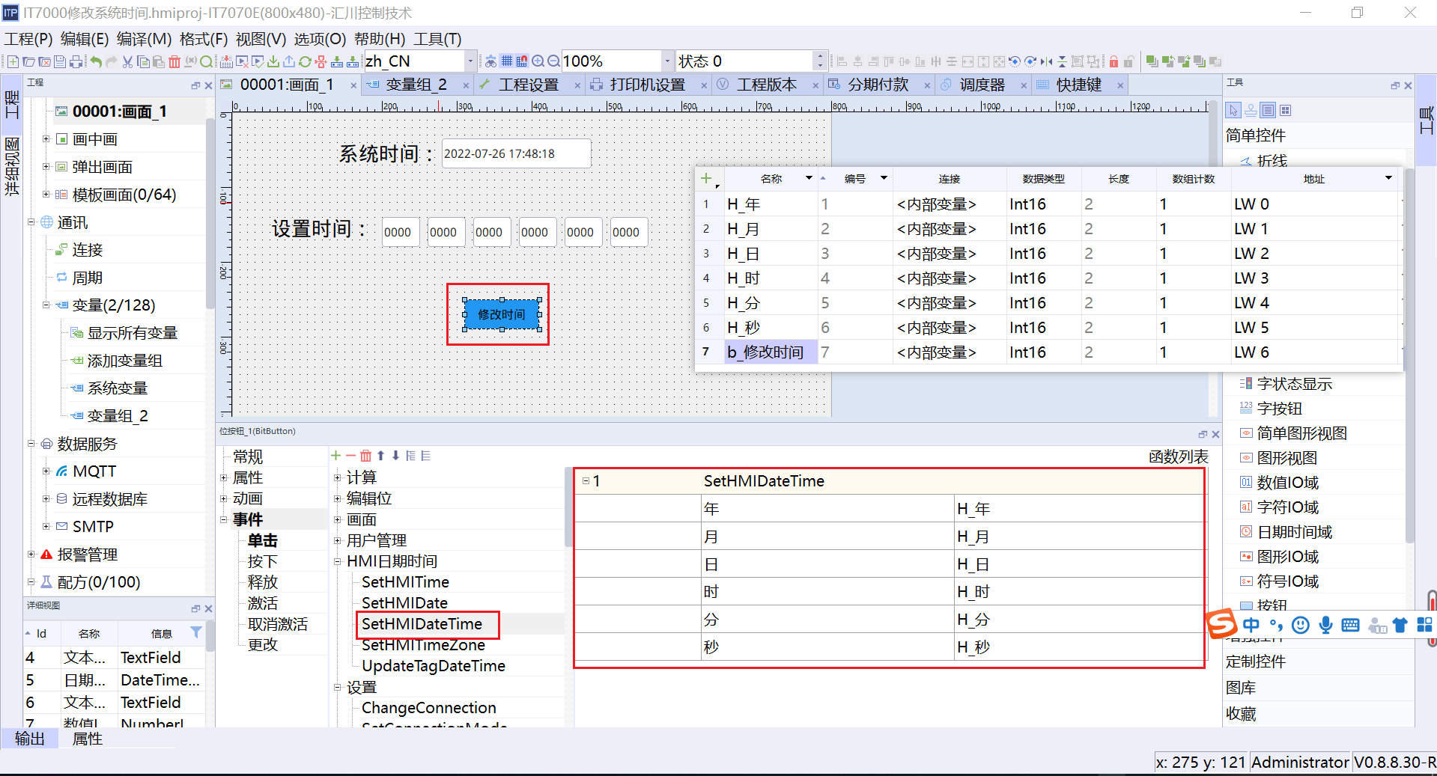The height and width of the screenshot is (776, 1437).
Task: Open the MQTT tree item
Action: coord(94,471)
